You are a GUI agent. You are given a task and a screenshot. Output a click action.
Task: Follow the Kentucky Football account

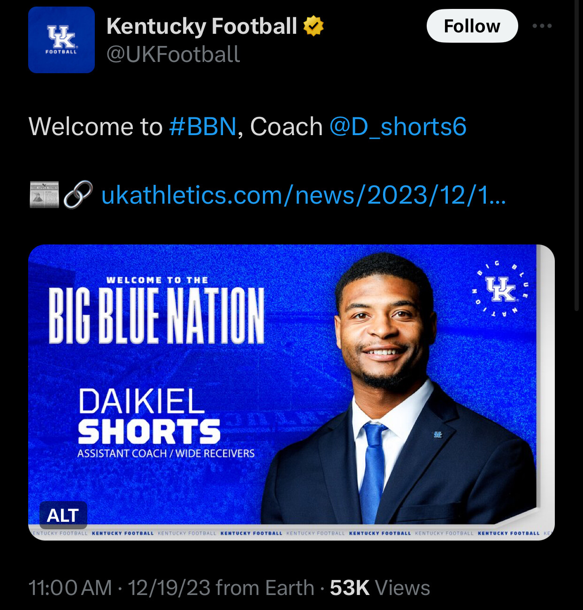tap(472, 26)
